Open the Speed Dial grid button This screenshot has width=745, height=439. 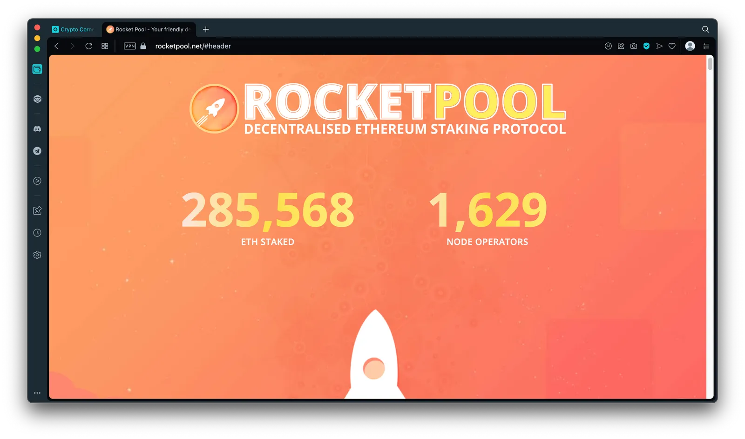pos(105,46)
